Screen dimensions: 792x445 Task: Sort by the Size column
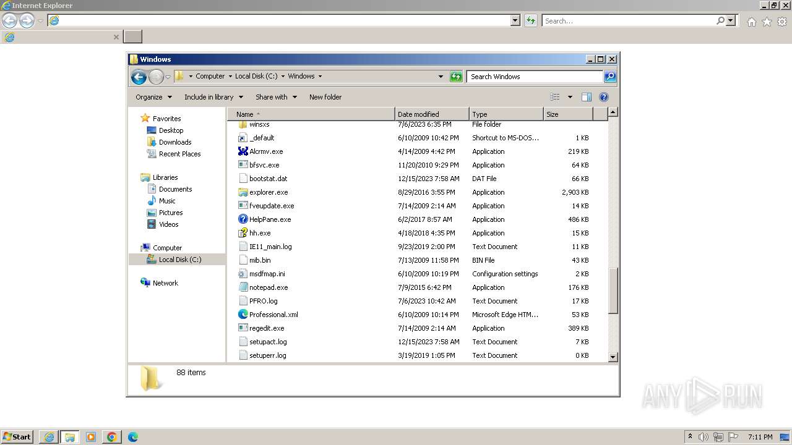point(568,114)
